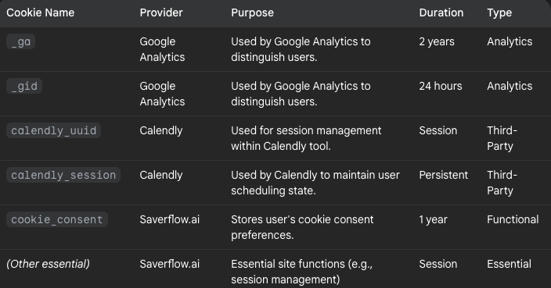This screenshot has width=551, height=288.
Task: Click 'Used for session management' purpose text
Action: point(306,130)
